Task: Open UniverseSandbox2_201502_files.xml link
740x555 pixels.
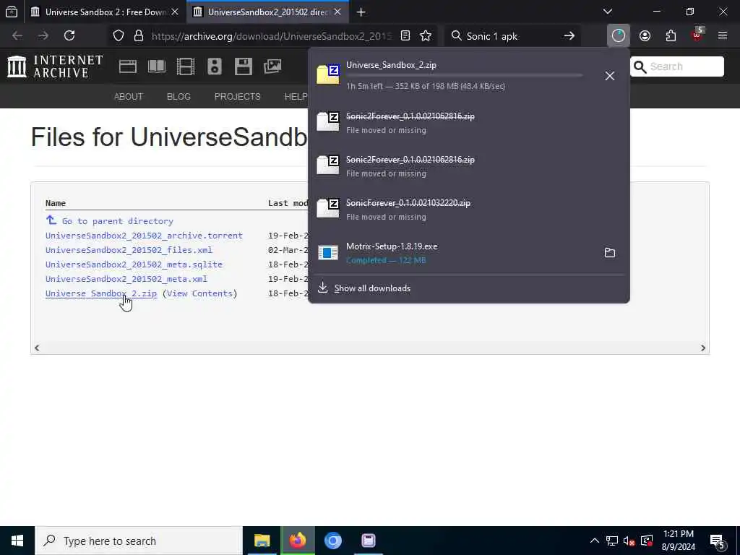Action: click(129, 250)
